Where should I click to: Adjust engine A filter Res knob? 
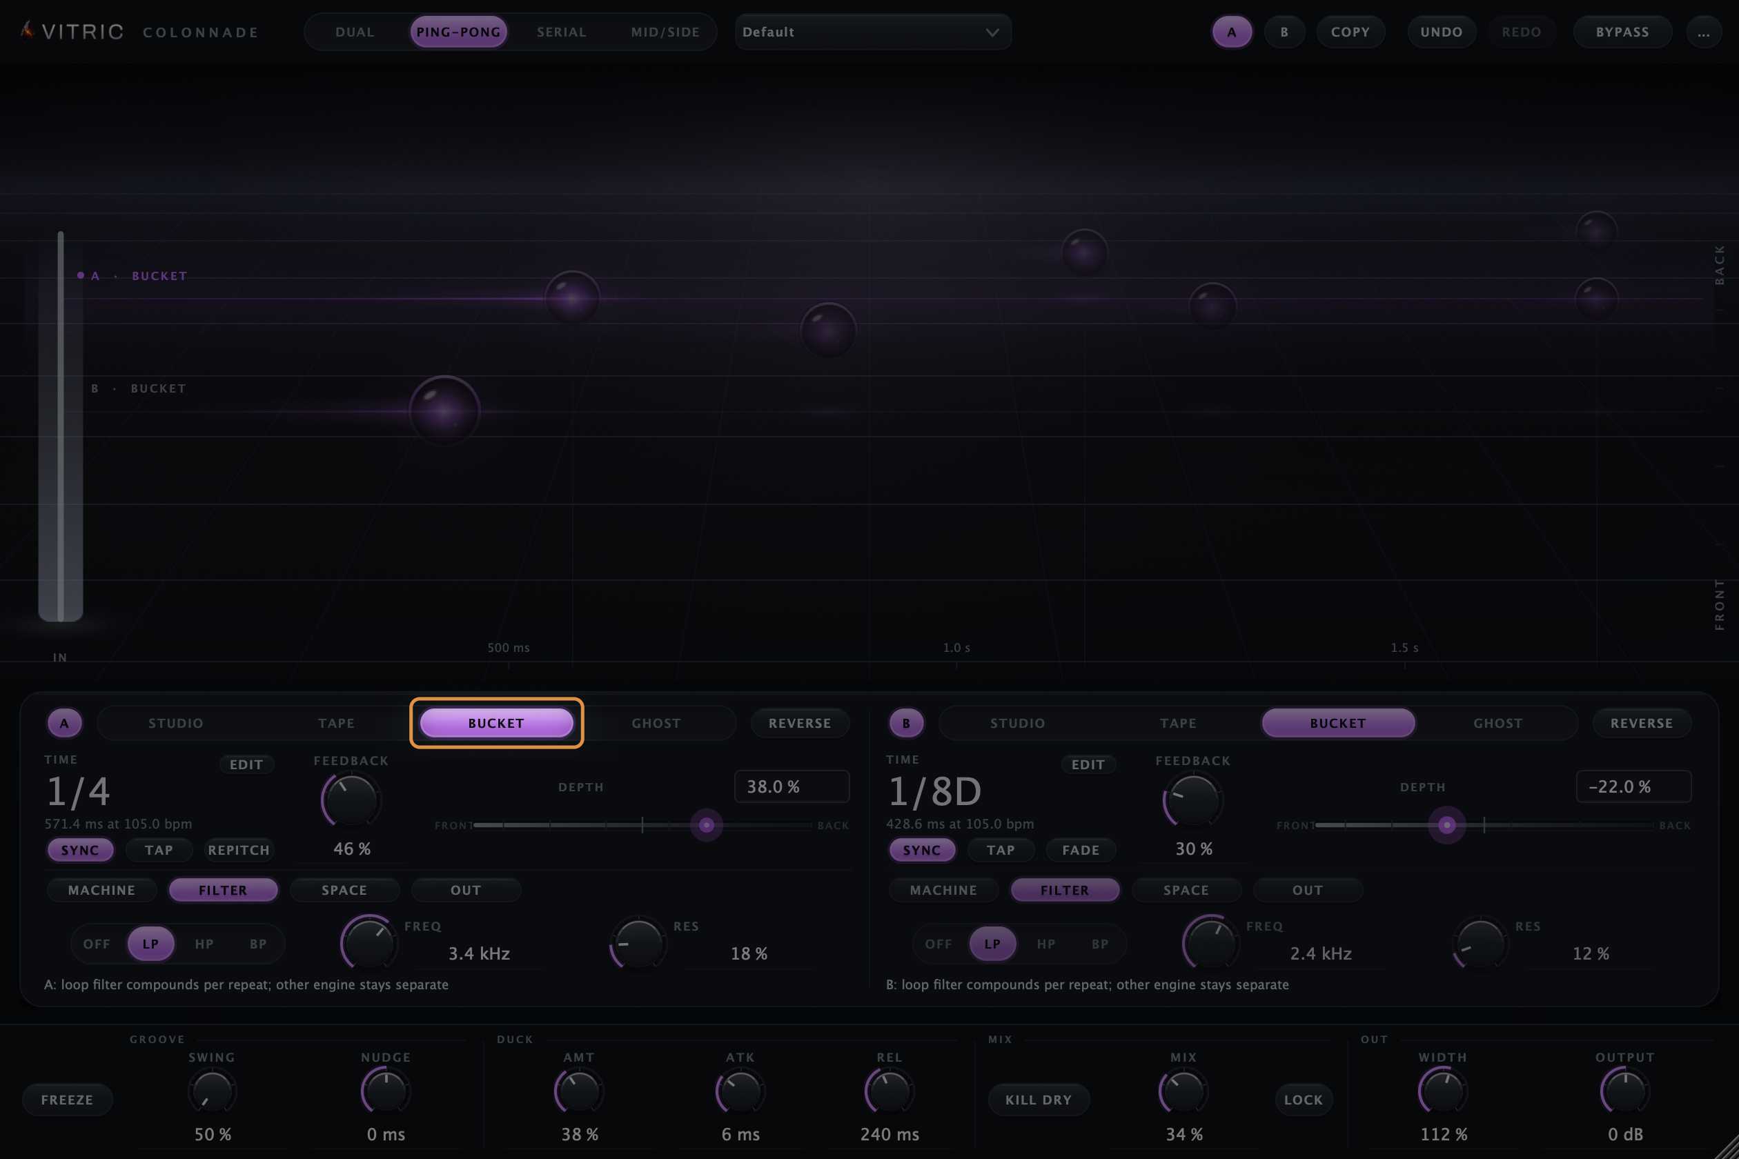[638, 944]
